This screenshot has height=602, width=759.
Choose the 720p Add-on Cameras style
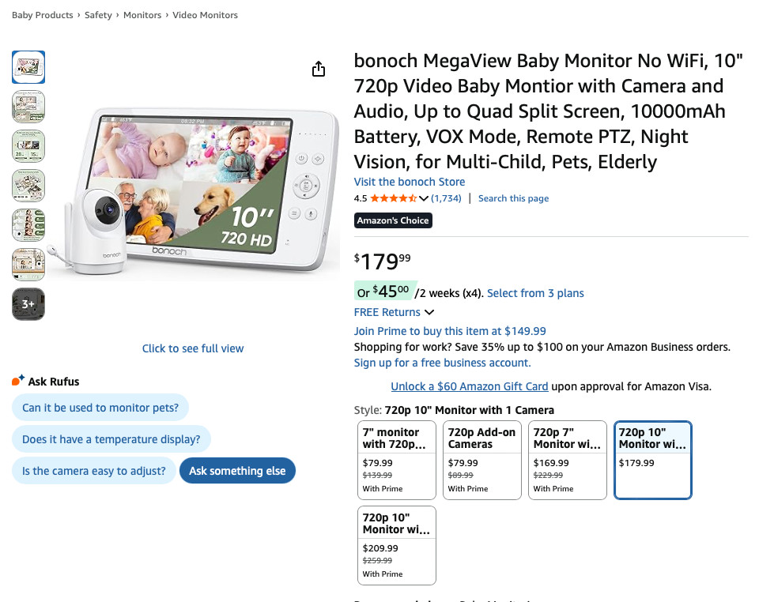482,460
